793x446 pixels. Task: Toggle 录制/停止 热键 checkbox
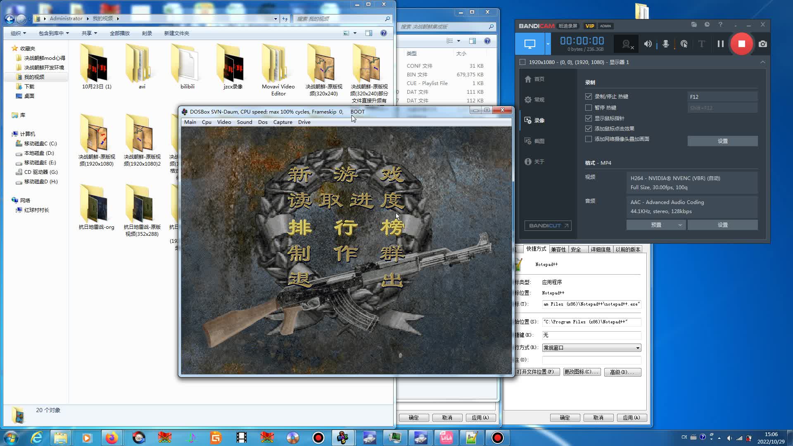589,97
